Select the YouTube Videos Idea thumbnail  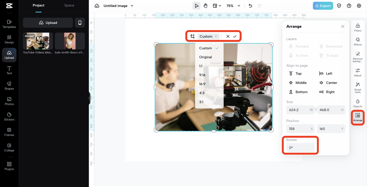[x=38, y=41]
